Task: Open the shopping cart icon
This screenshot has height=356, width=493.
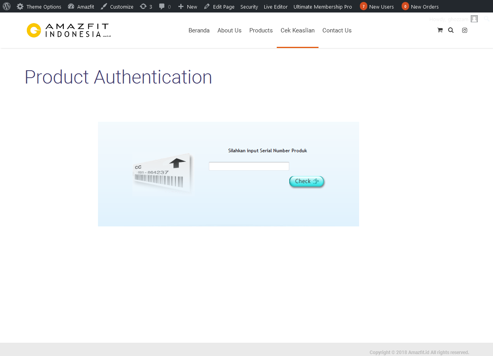Action: click(x=440, y=30)
